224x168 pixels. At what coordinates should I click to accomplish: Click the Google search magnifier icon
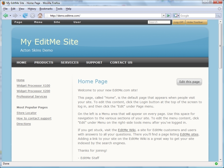pos(218,16)
